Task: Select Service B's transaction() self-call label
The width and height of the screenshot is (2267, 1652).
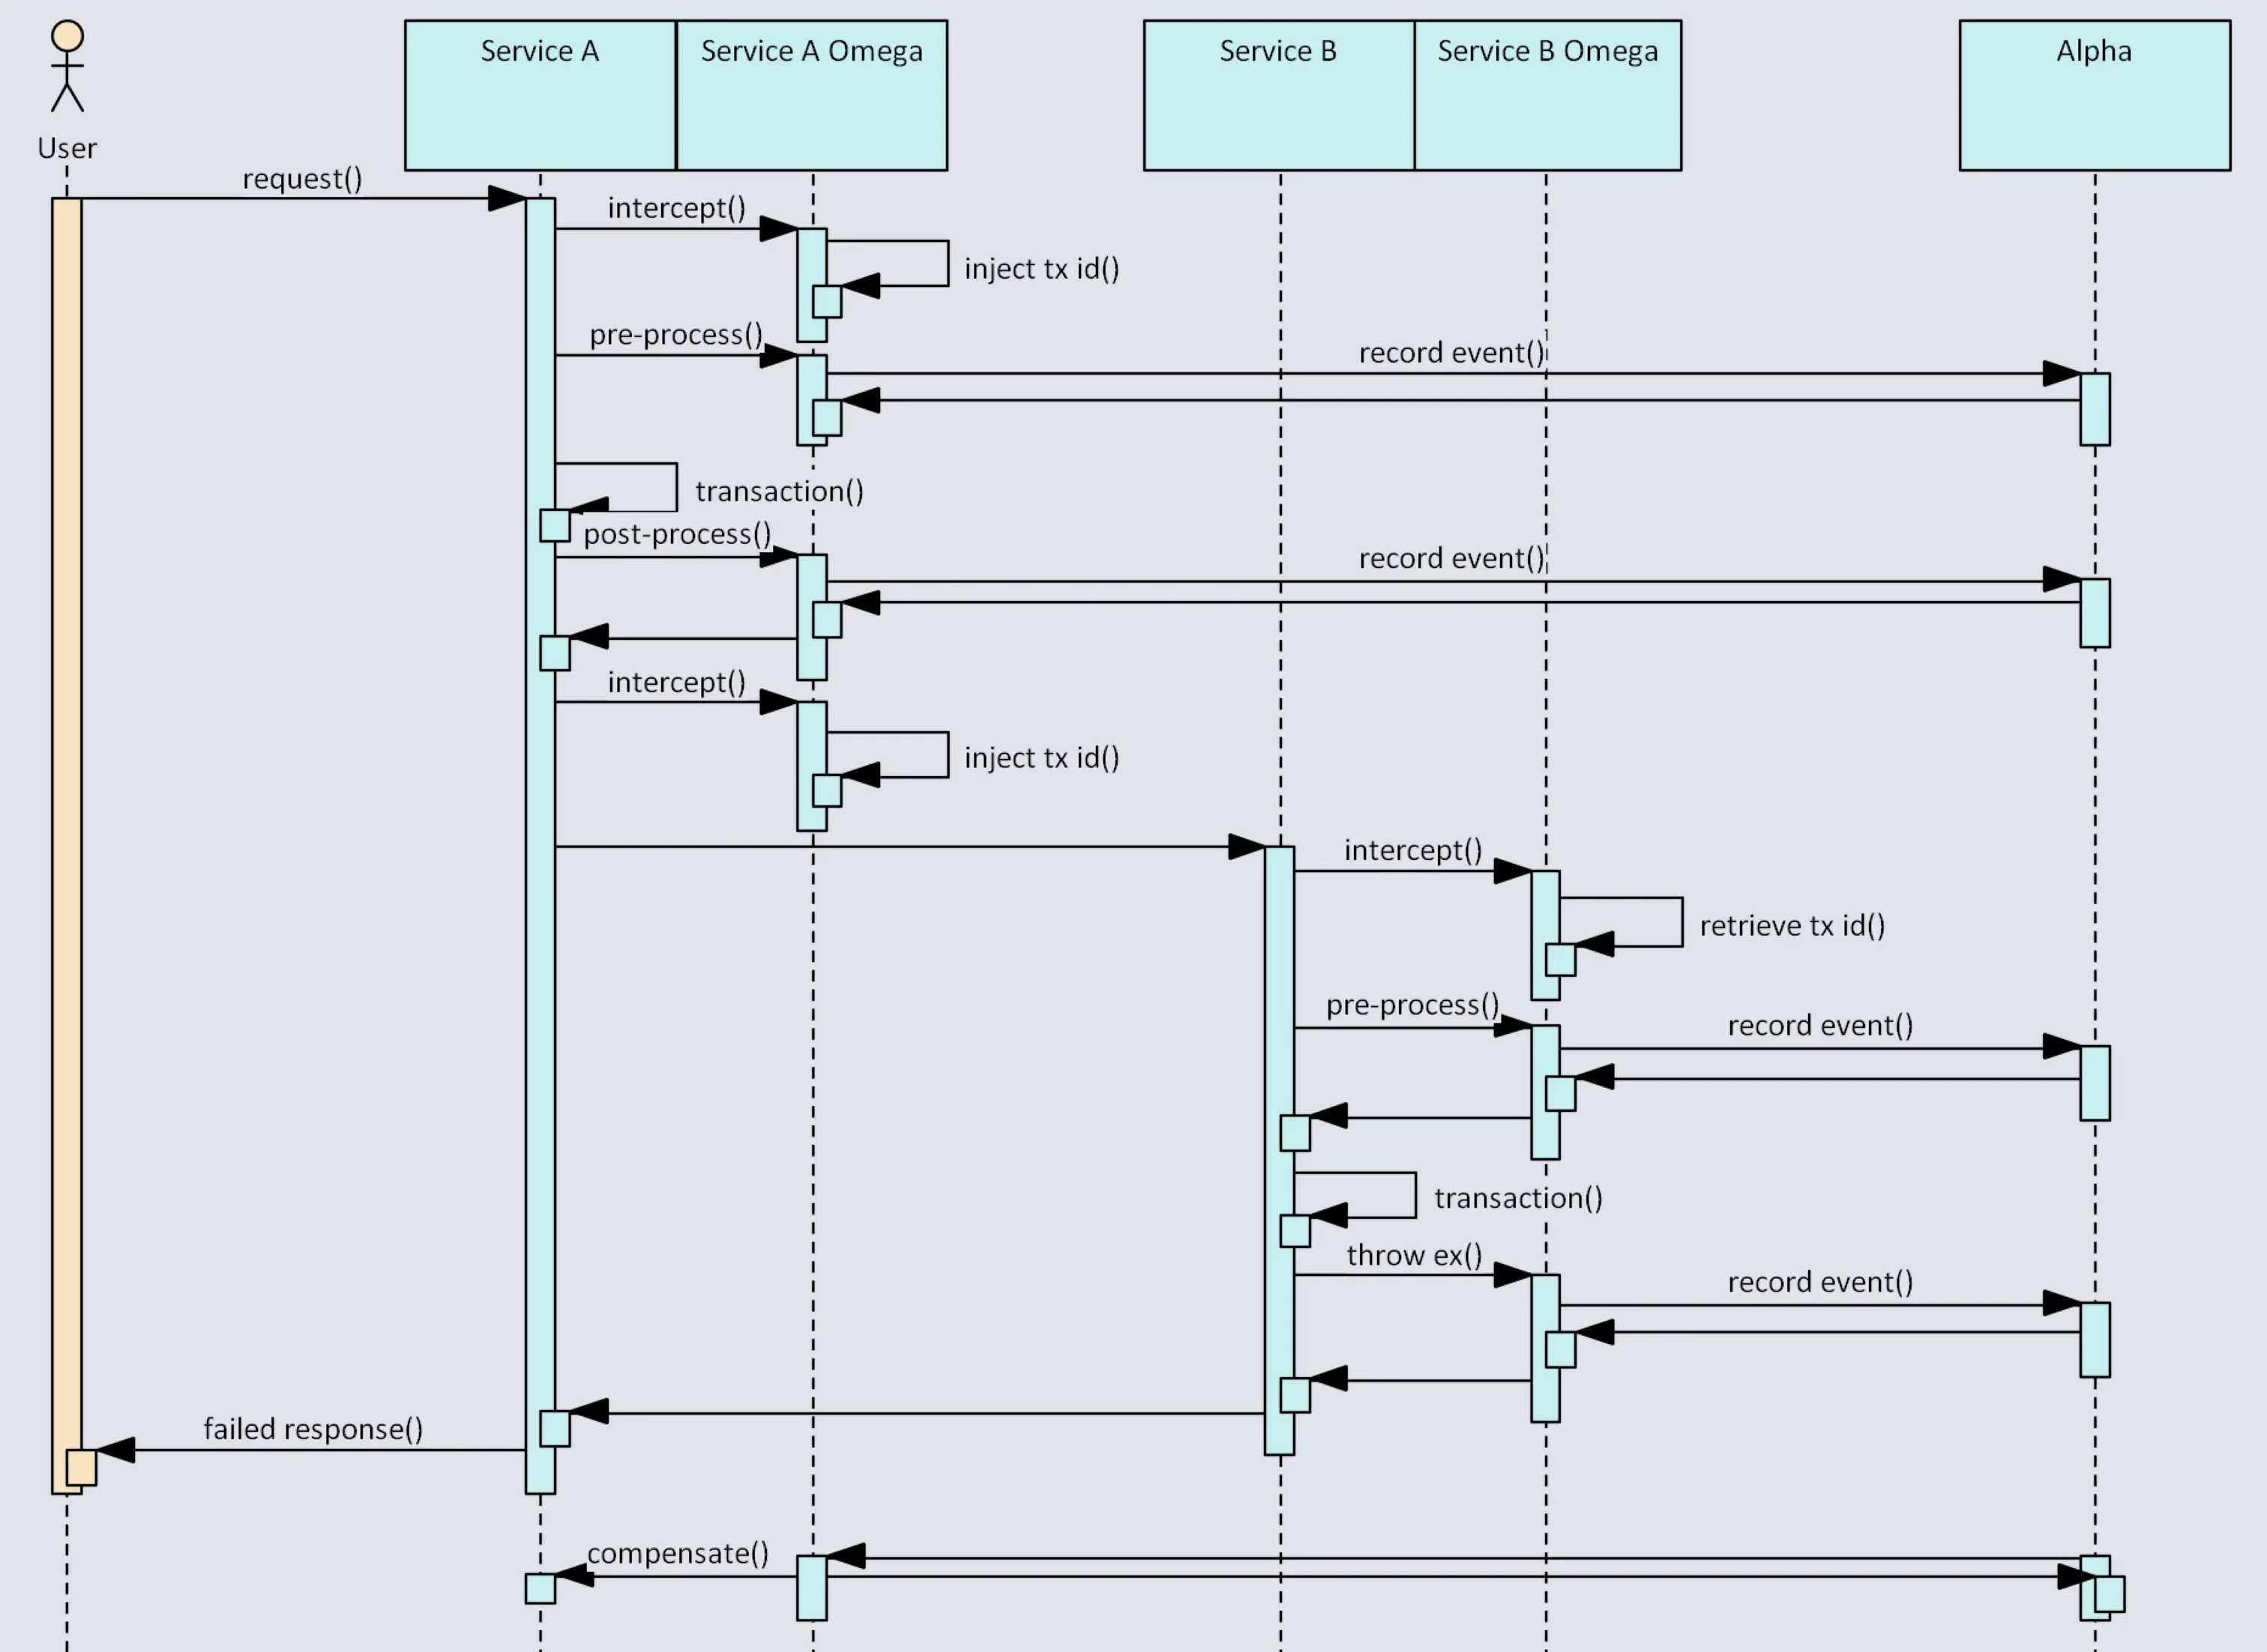Action: (x=1517, y=1198)
